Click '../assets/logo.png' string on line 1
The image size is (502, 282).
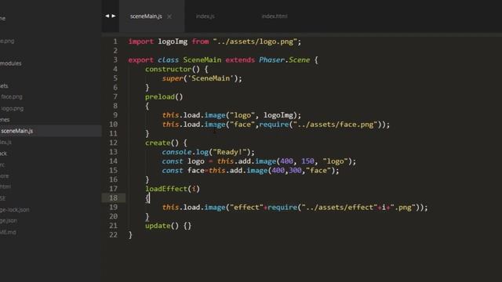click(x=255, y=42)
